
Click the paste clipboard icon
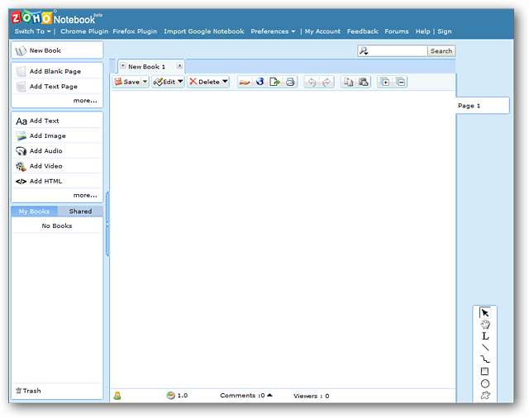tap(363, 82)
